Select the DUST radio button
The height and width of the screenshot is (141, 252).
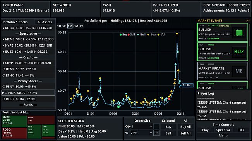tap(4, 99)
